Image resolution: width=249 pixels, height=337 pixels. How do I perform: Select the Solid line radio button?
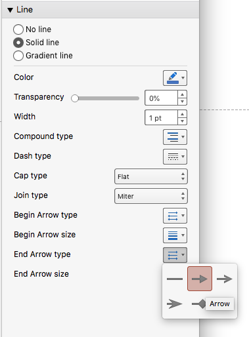pos(18,43)
